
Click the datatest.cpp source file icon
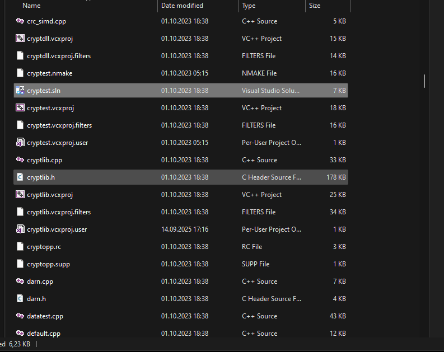(x=20, y=316)
